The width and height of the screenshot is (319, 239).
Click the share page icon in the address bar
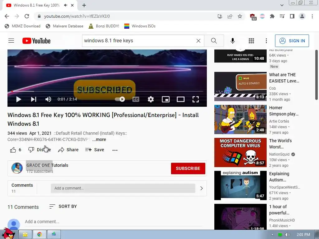(x=230, y=16)
